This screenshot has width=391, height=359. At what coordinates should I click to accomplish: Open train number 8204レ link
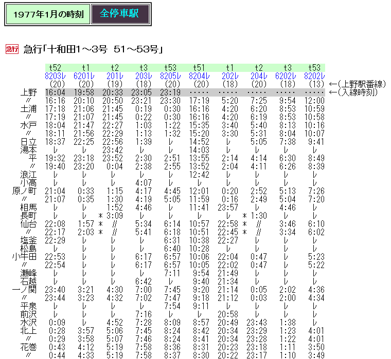pos(199,76)
